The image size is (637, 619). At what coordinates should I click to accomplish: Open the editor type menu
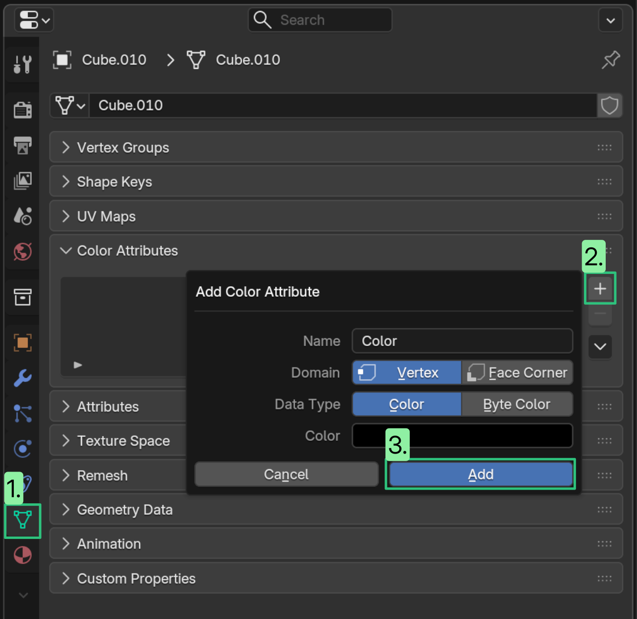click(34, 20)
